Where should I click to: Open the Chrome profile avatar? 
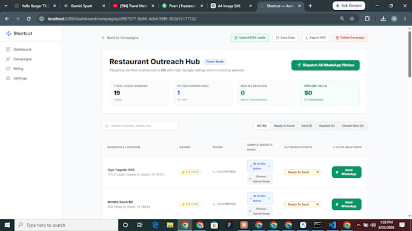(x=394, y=19)
